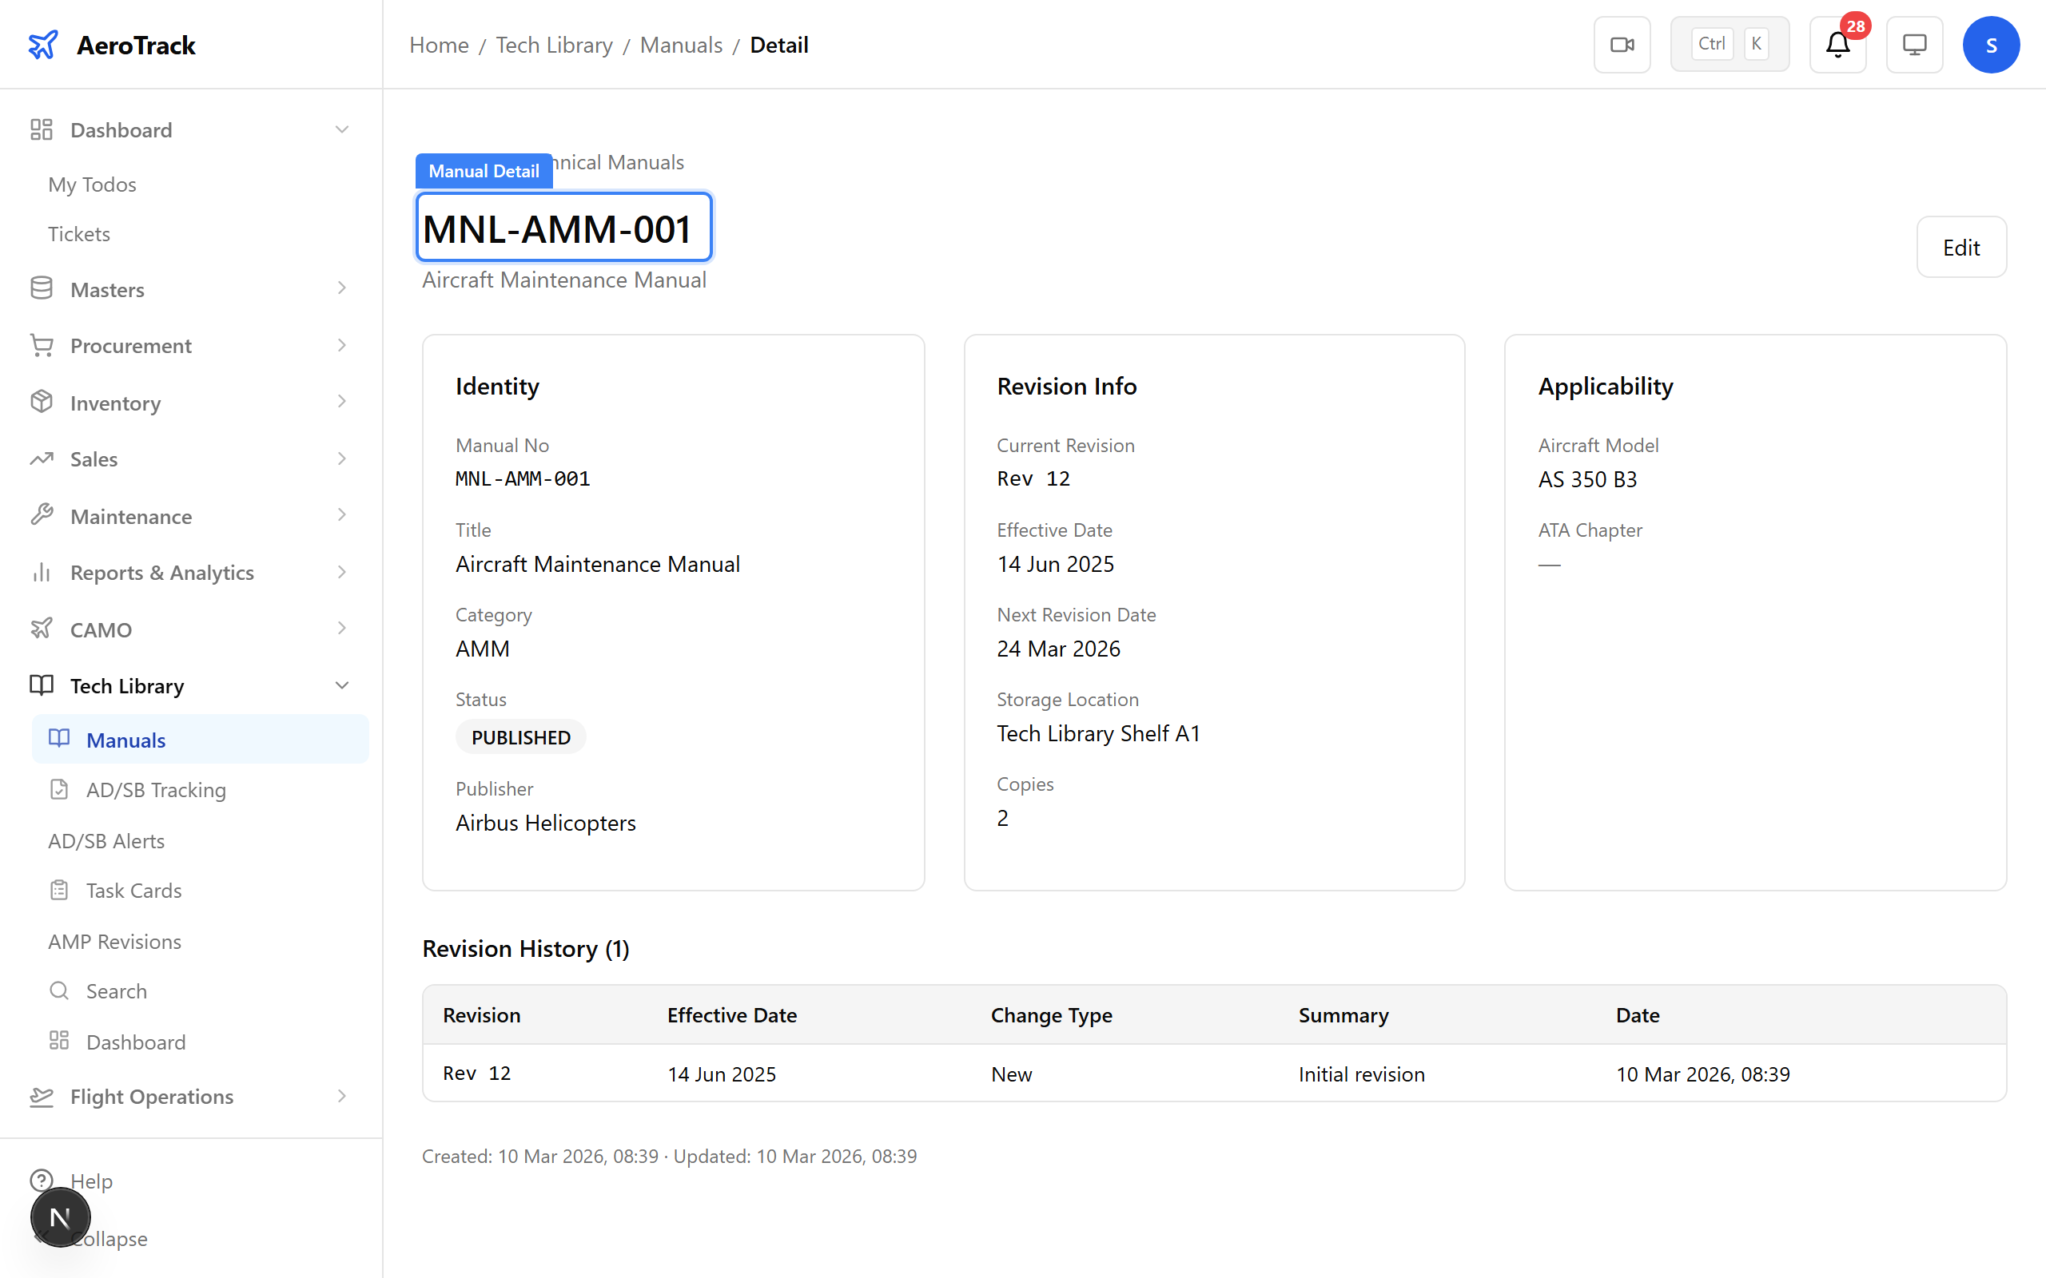
Task: Open the notifications bell
Action: pos(1837,45)
